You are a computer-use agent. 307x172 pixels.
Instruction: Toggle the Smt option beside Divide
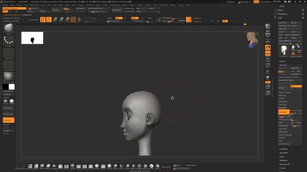(296, 86)
